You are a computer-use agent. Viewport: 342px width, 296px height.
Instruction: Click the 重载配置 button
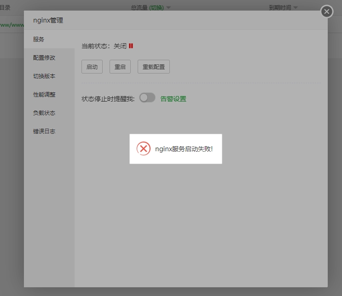tap(154, 67)
